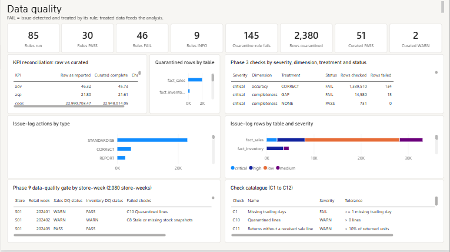Image resolution: width=450 pixels, height=252 pixels.
Task: Sort Phase 3 checks by the Treatment header
Action: click(x=291, y=75)
